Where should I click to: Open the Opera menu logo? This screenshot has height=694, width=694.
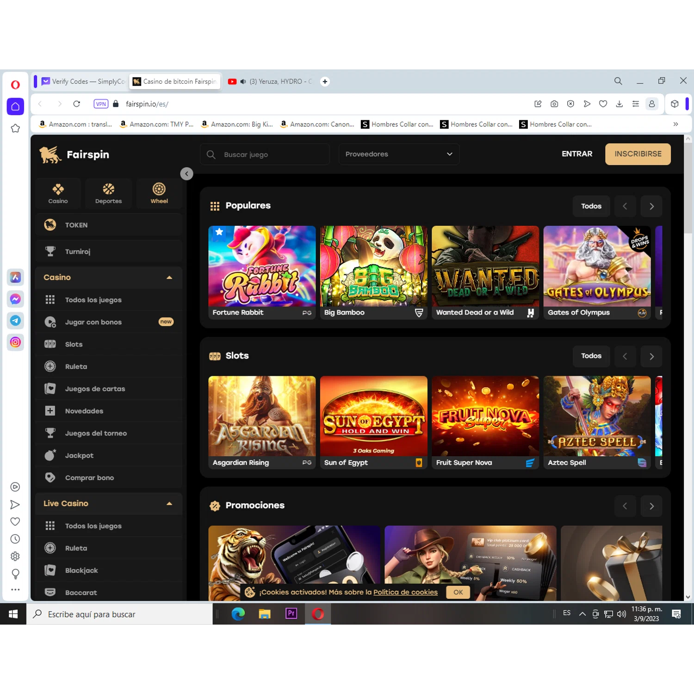pyautogui.click(x=15, y=85)
